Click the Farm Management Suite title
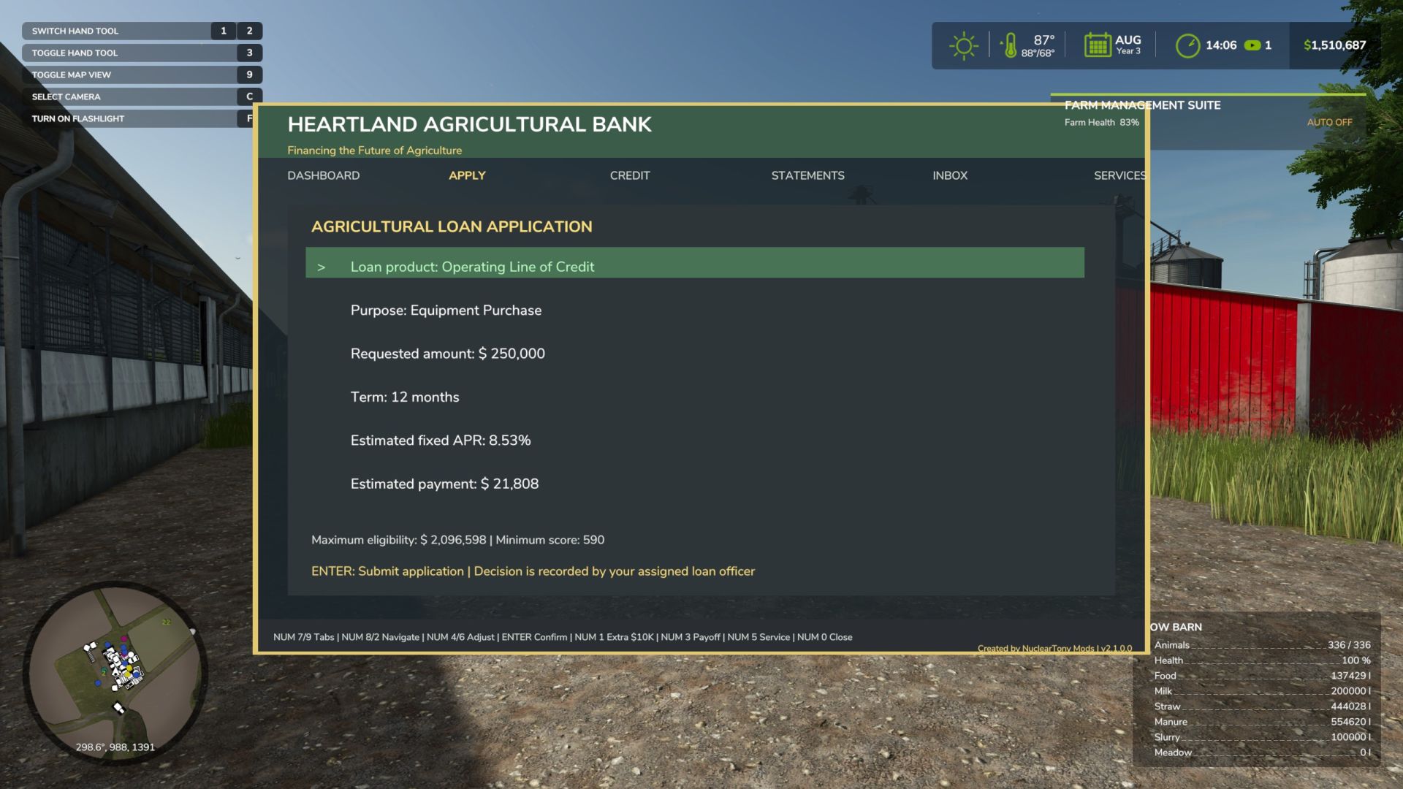 [1142, 105]
